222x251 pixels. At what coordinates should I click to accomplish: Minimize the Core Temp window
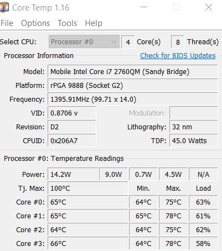(x=144, y=7)
